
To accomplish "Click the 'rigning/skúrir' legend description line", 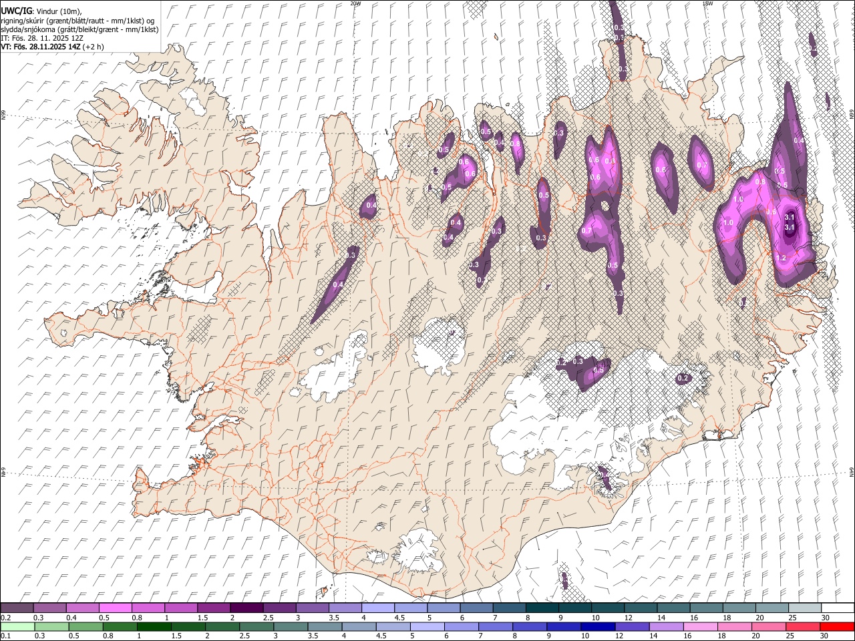I will 77,21.
